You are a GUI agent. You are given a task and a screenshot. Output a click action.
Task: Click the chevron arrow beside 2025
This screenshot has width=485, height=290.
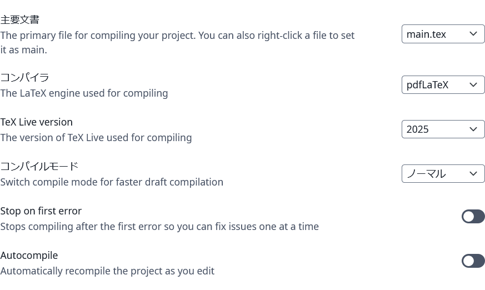point(473,129)
